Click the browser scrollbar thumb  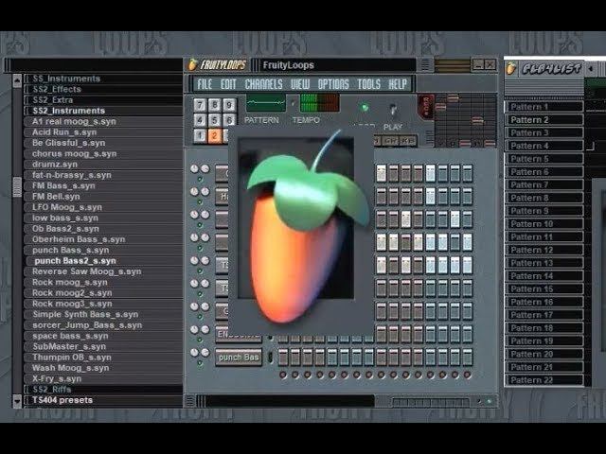17,187
